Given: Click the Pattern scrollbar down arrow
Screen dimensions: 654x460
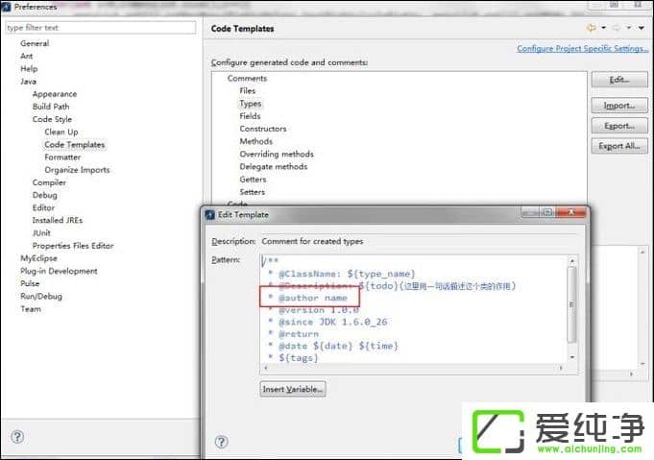Looking at the screenshot, I should coord(571,357).
